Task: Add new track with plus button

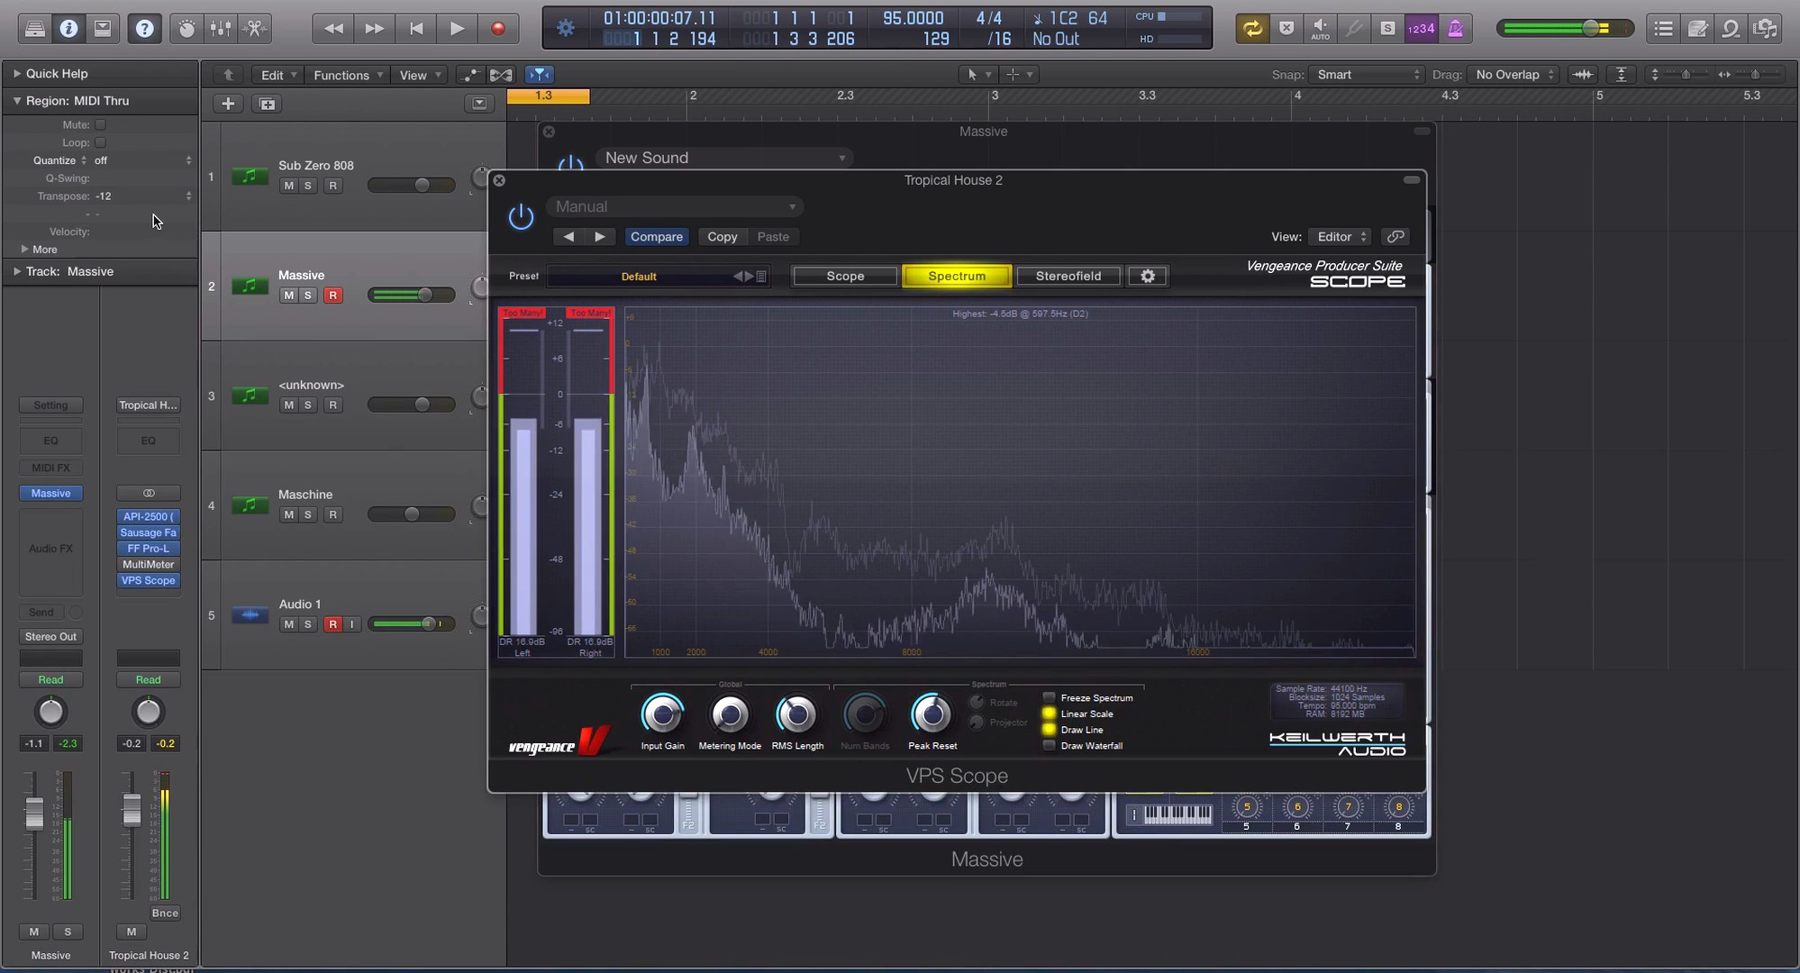Action: [228, 105]
